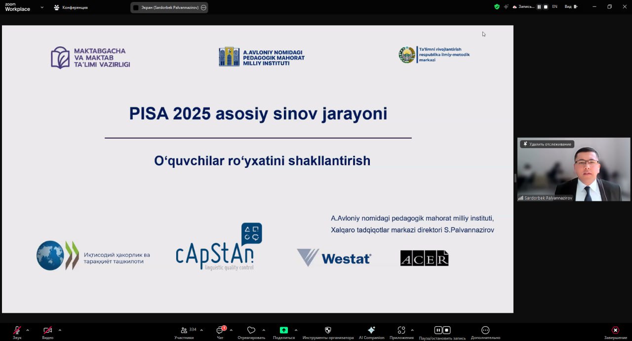Click the AI Companion sparkle in top bar
The image size is (632, 341).
506,7
